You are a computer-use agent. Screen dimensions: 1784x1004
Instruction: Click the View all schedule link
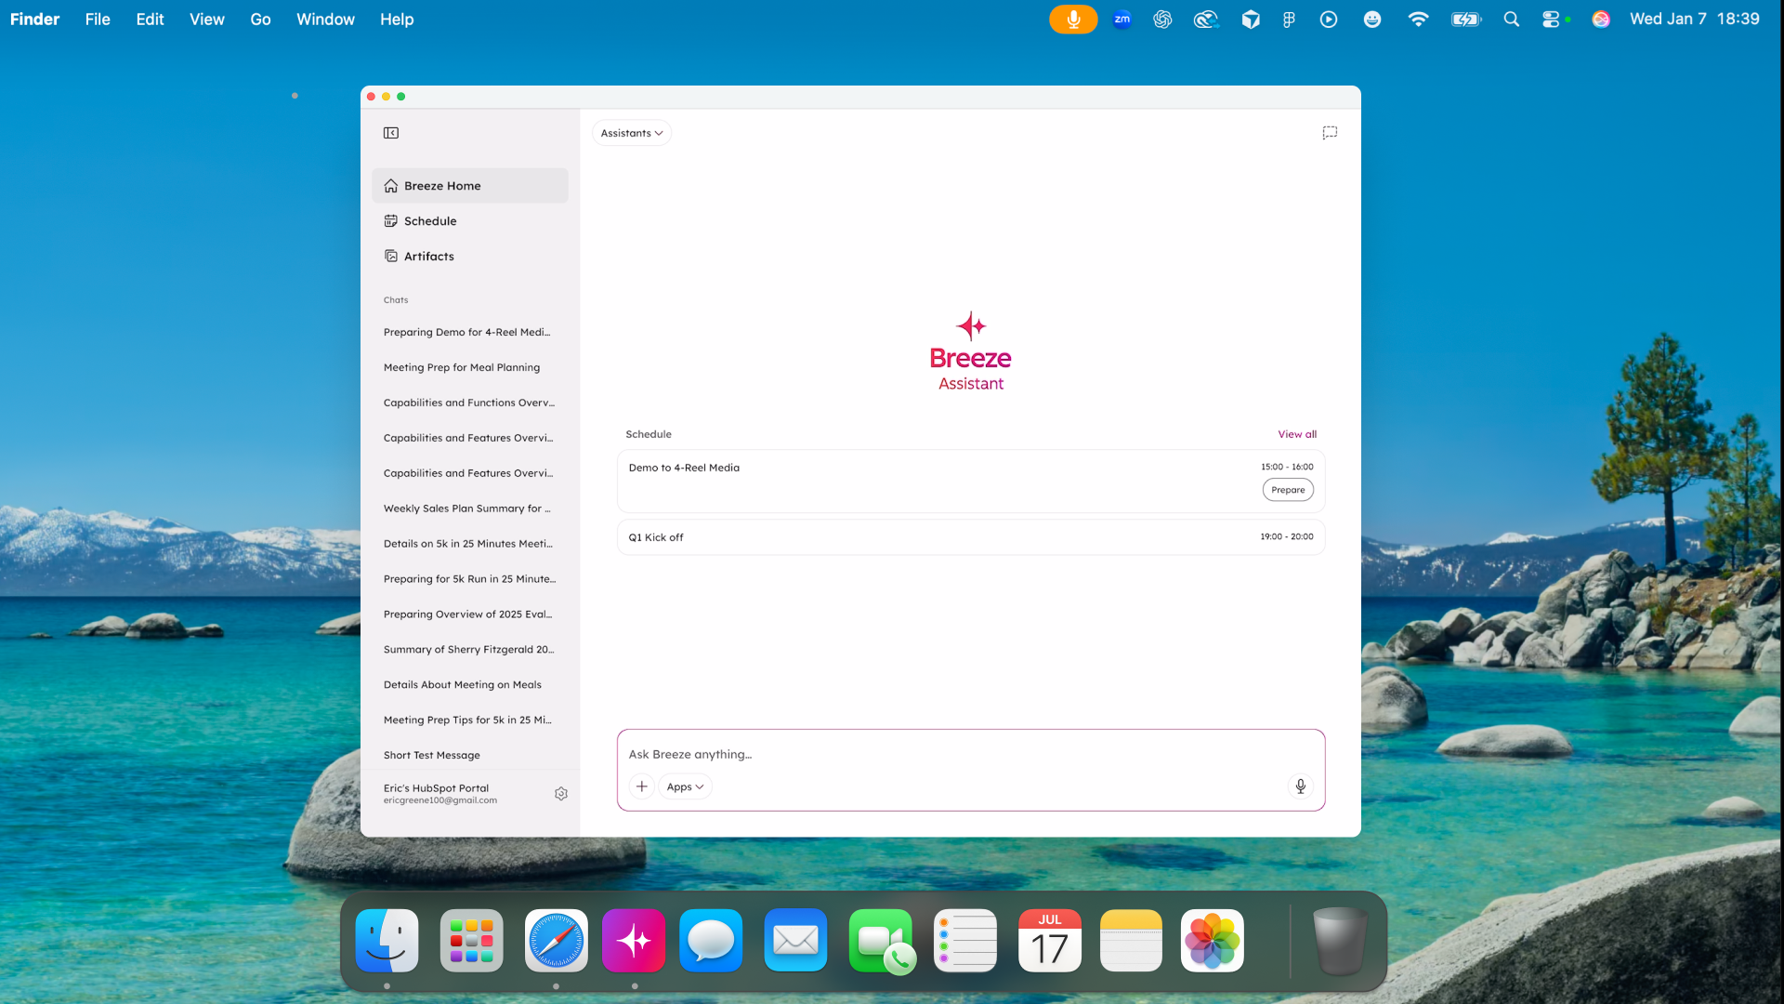1297,434
